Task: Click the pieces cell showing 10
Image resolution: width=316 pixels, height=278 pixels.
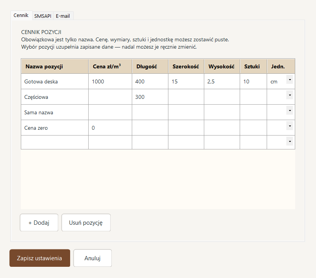Action: (254, 81)
